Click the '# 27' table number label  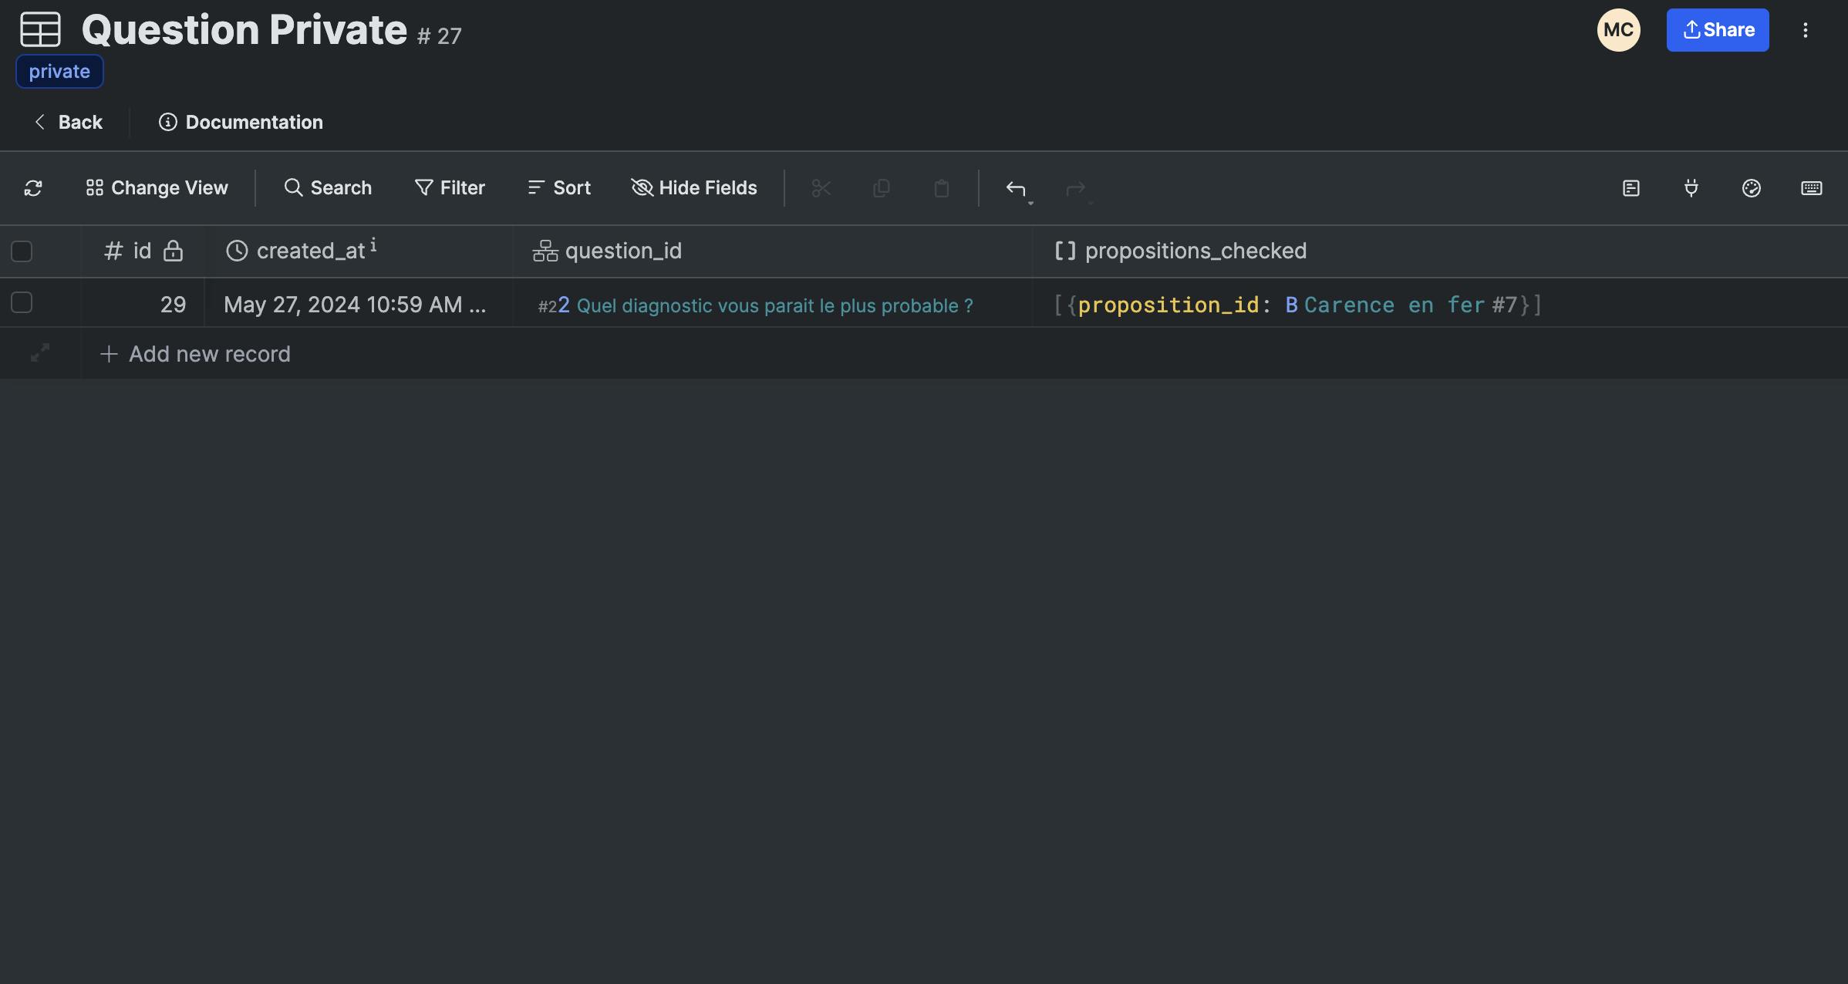[x=440, y=36]
